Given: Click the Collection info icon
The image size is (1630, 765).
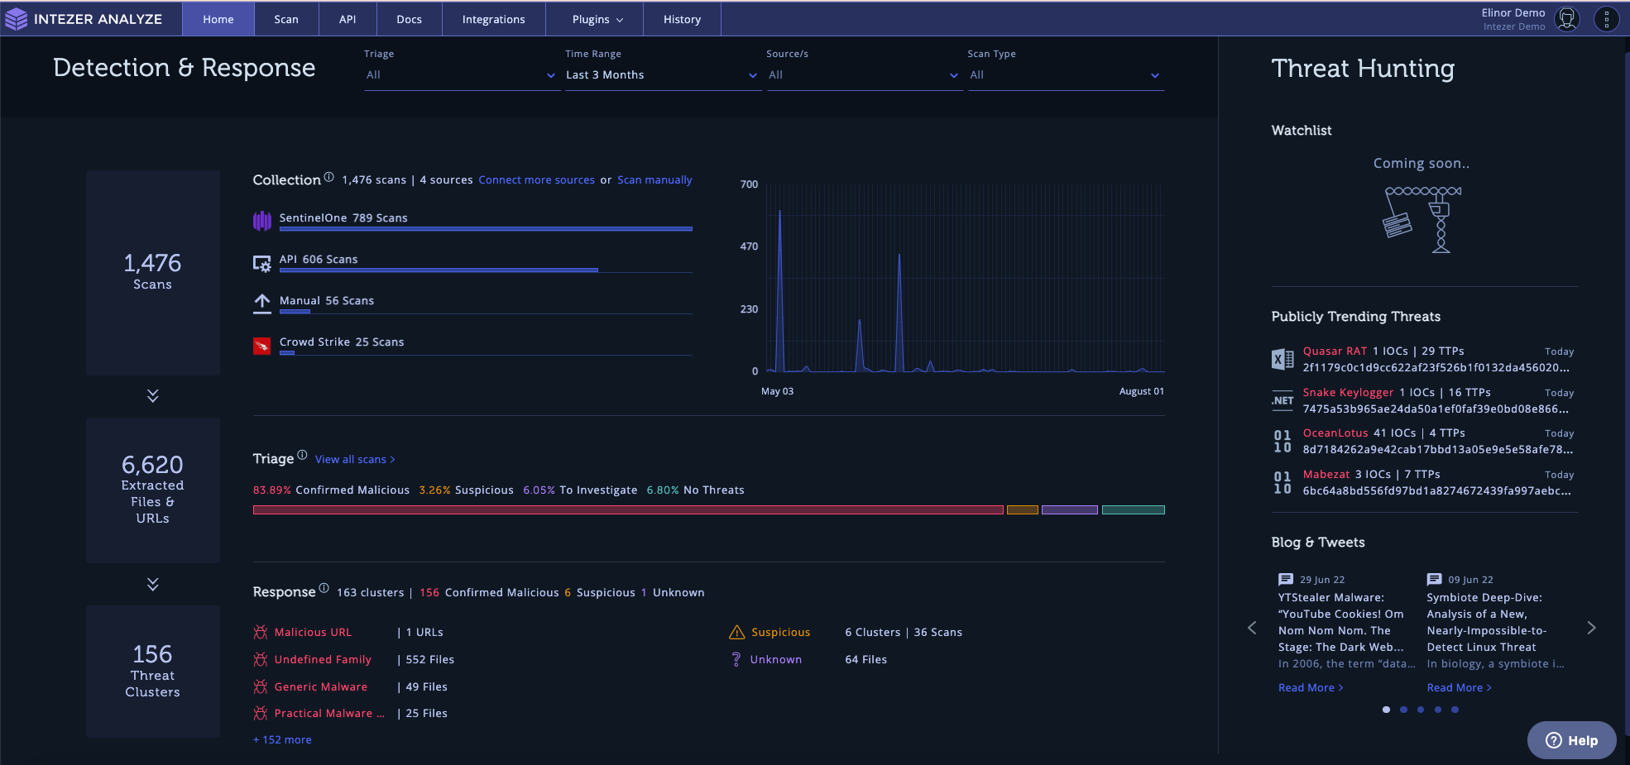Looking at the screenshot, I should tap(328, 177).
